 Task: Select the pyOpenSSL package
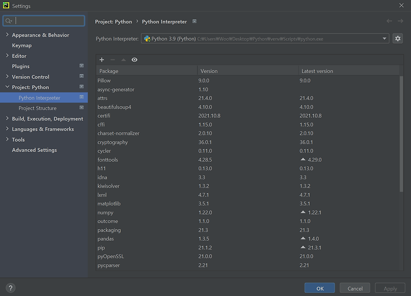tap(248, 257)
